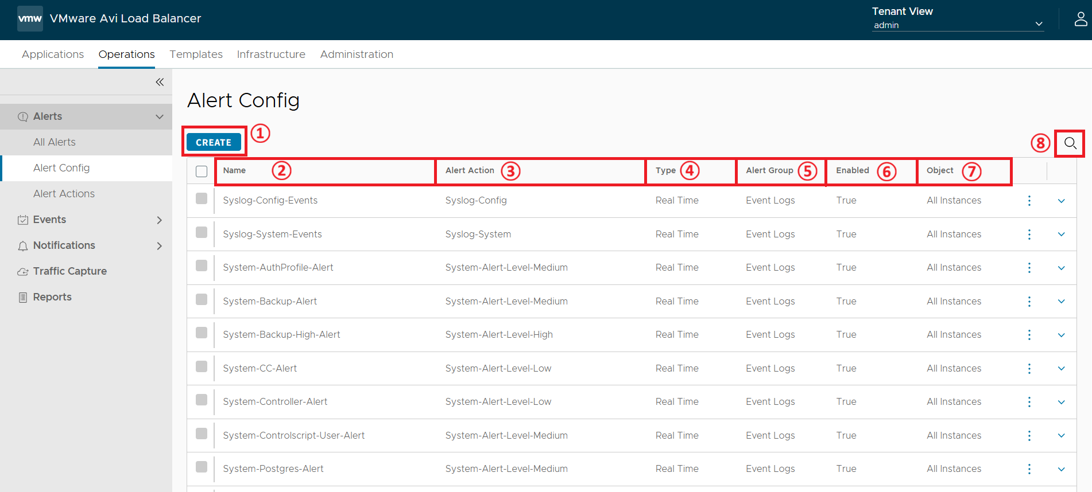Open actions menu for Syslog-System-Events row

1029,235
